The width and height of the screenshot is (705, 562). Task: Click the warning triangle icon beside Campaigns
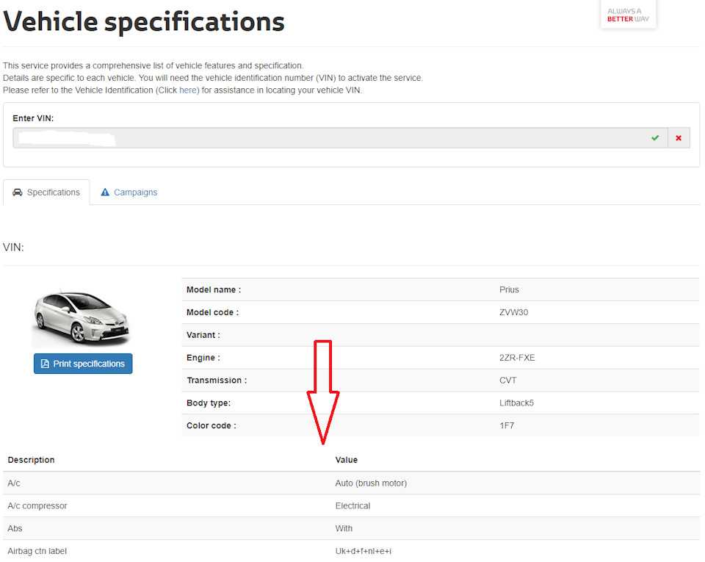click(x=105, y=192)
